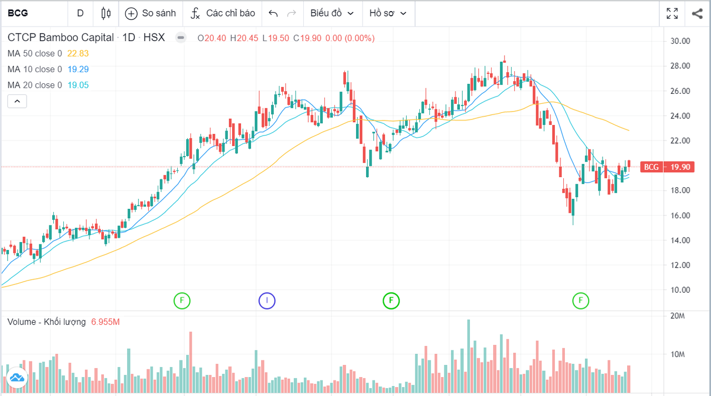Click the CTCP Bamboo Capital chart title

point(61,38)
